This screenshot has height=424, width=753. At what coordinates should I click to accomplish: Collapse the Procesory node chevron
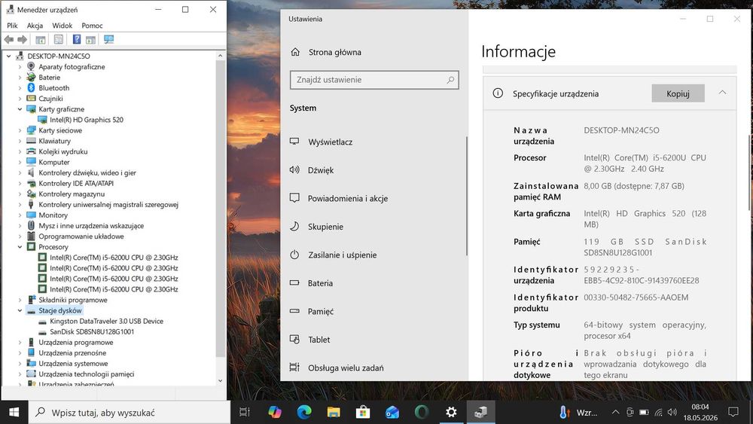[x=20, y=247]
